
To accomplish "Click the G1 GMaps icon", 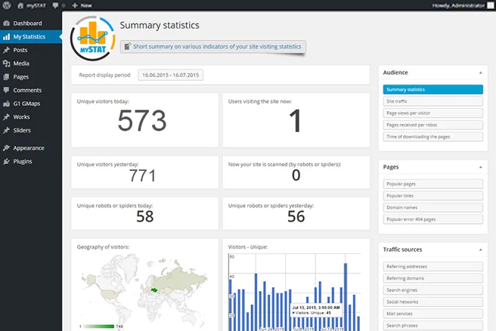I will click(x=7, y=104).
